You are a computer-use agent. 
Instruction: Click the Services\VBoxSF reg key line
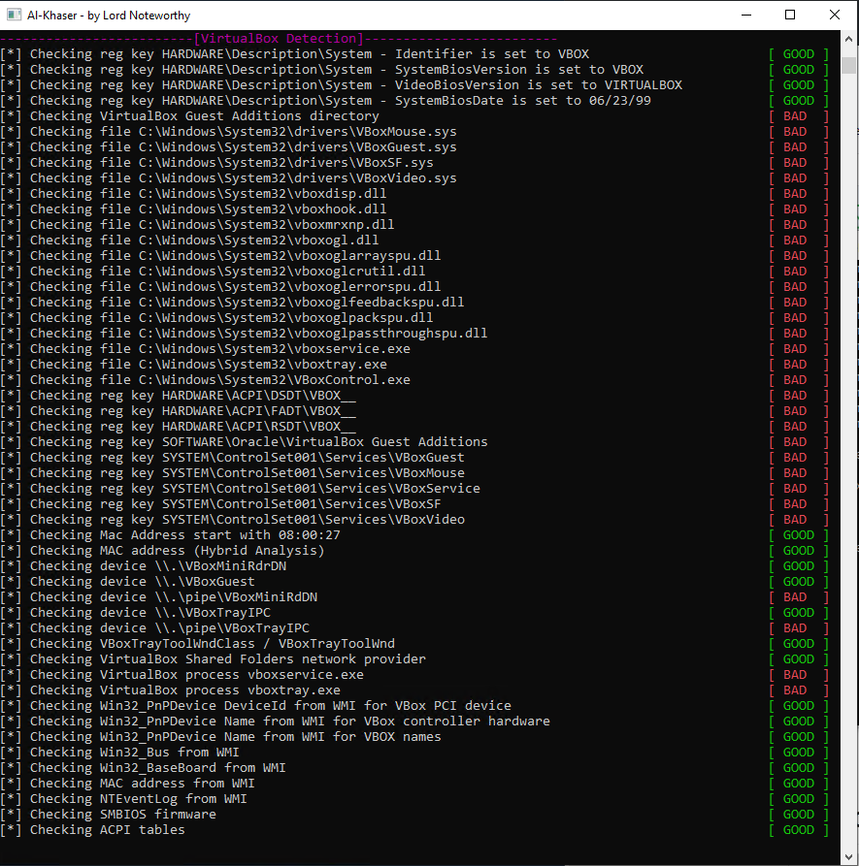pyautogui.click(x=414, y=503)
